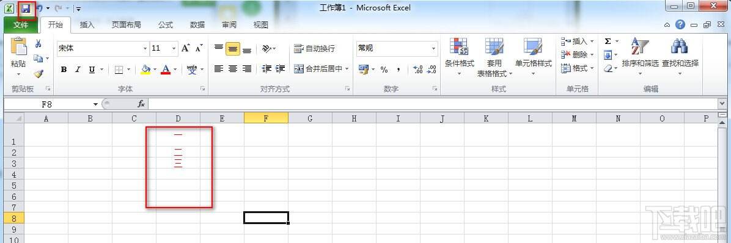Open 条件格式 conditional formatting menu
Screen dimensions: 731x243
point(459,57)
